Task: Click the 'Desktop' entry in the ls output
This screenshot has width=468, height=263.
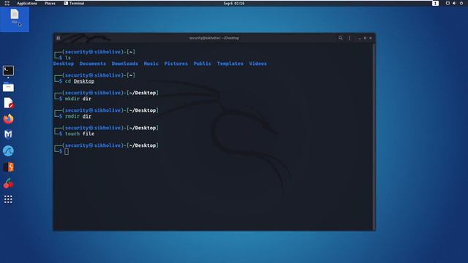Action: pyautogui.click(x=64, y=64)
